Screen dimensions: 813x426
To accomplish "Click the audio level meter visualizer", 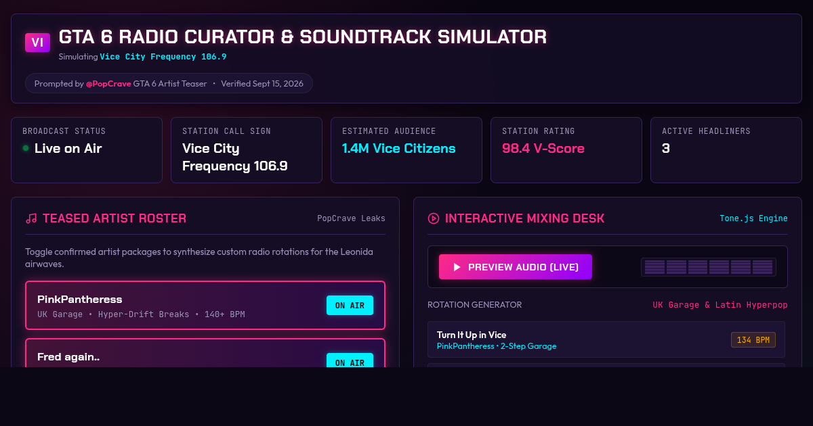I will coord(709,267).
